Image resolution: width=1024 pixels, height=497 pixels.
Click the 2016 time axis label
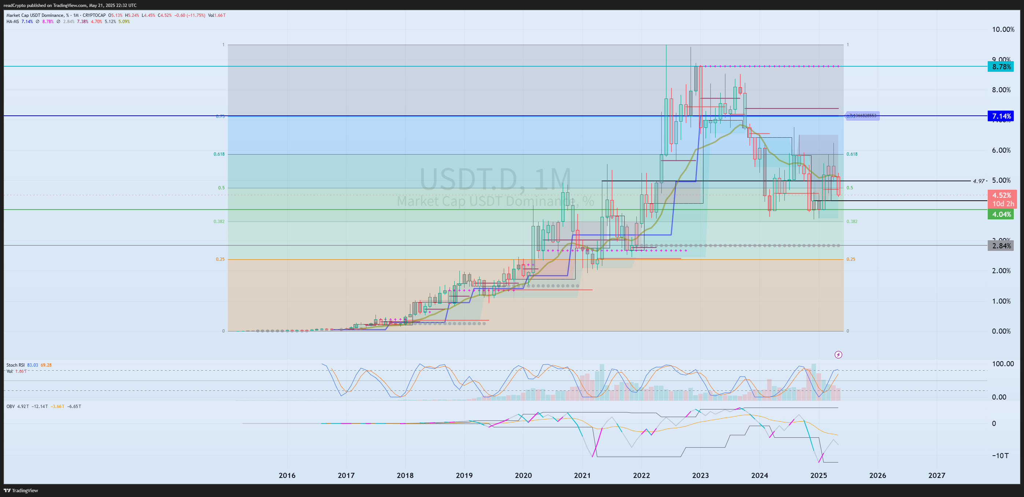287,475
